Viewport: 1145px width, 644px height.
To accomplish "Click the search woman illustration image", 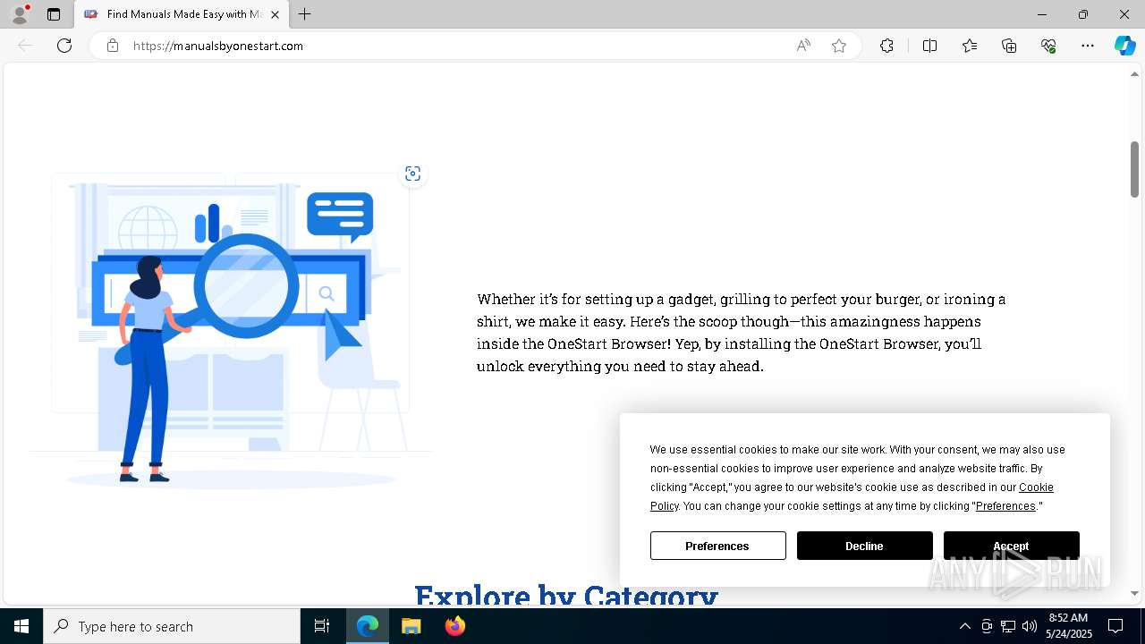I will tap(231, 331).
